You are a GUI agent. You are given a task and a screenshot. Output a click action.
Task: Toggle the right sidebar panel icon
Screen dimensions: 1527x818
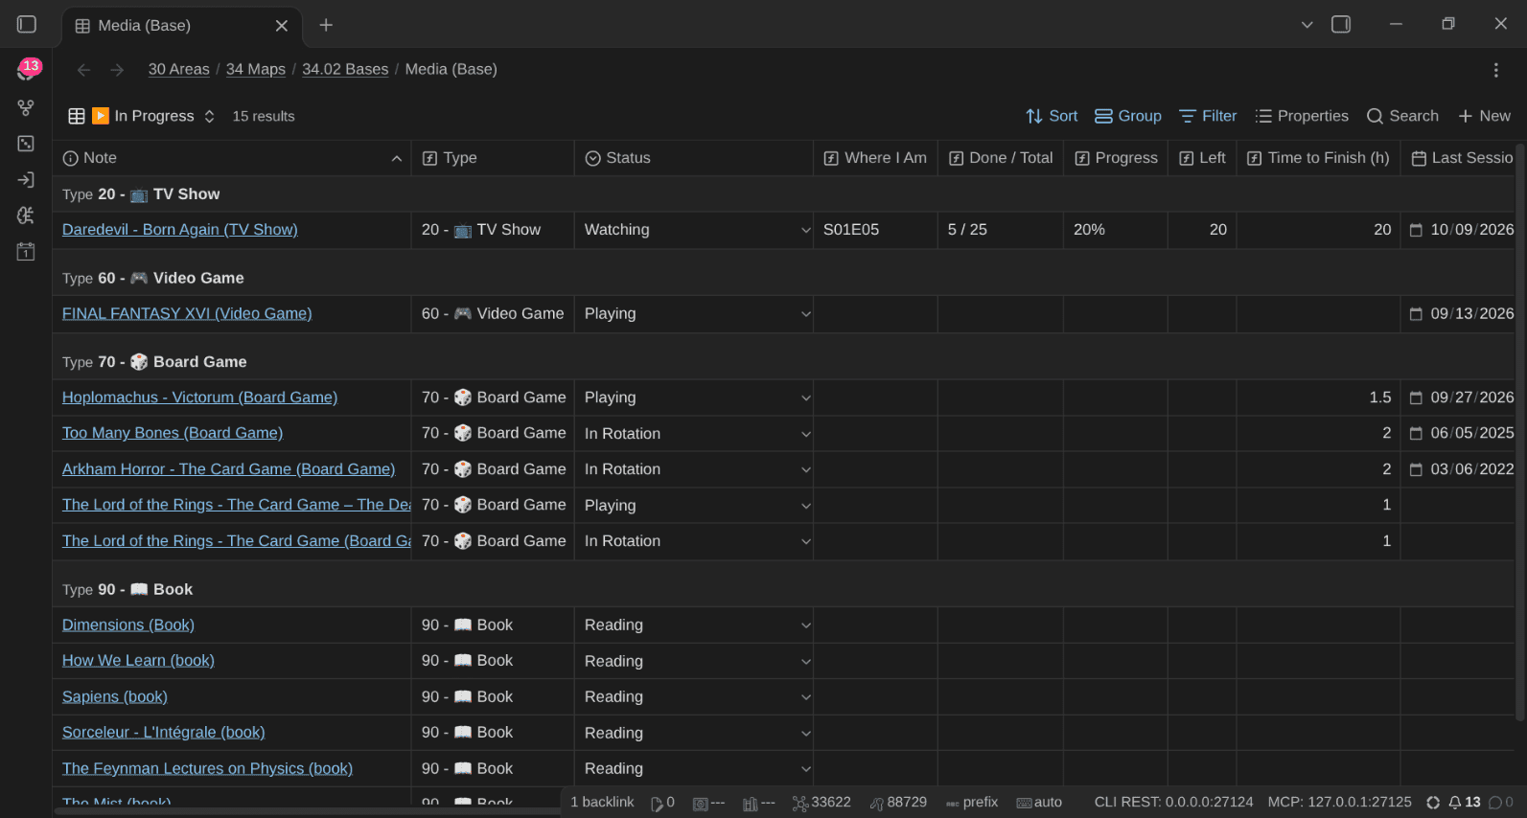coord(1341,24)
